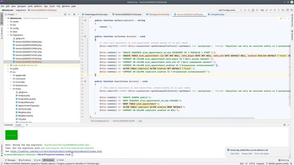This screenshot has height=165, width=294.
Task: Toggle the Structure tool window side tab
Action: pos(2,33)
